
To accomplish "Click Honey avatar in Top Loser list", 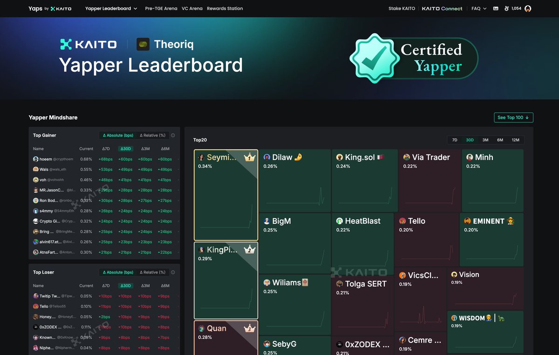I will pos(36,317).
